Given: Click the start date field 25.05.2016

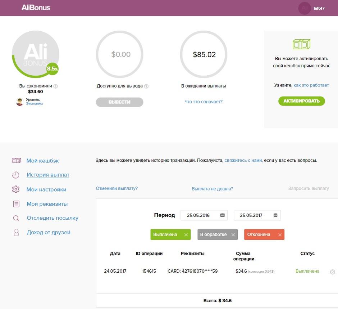Looking at the screenshot, I should click(x=204, y=215).
